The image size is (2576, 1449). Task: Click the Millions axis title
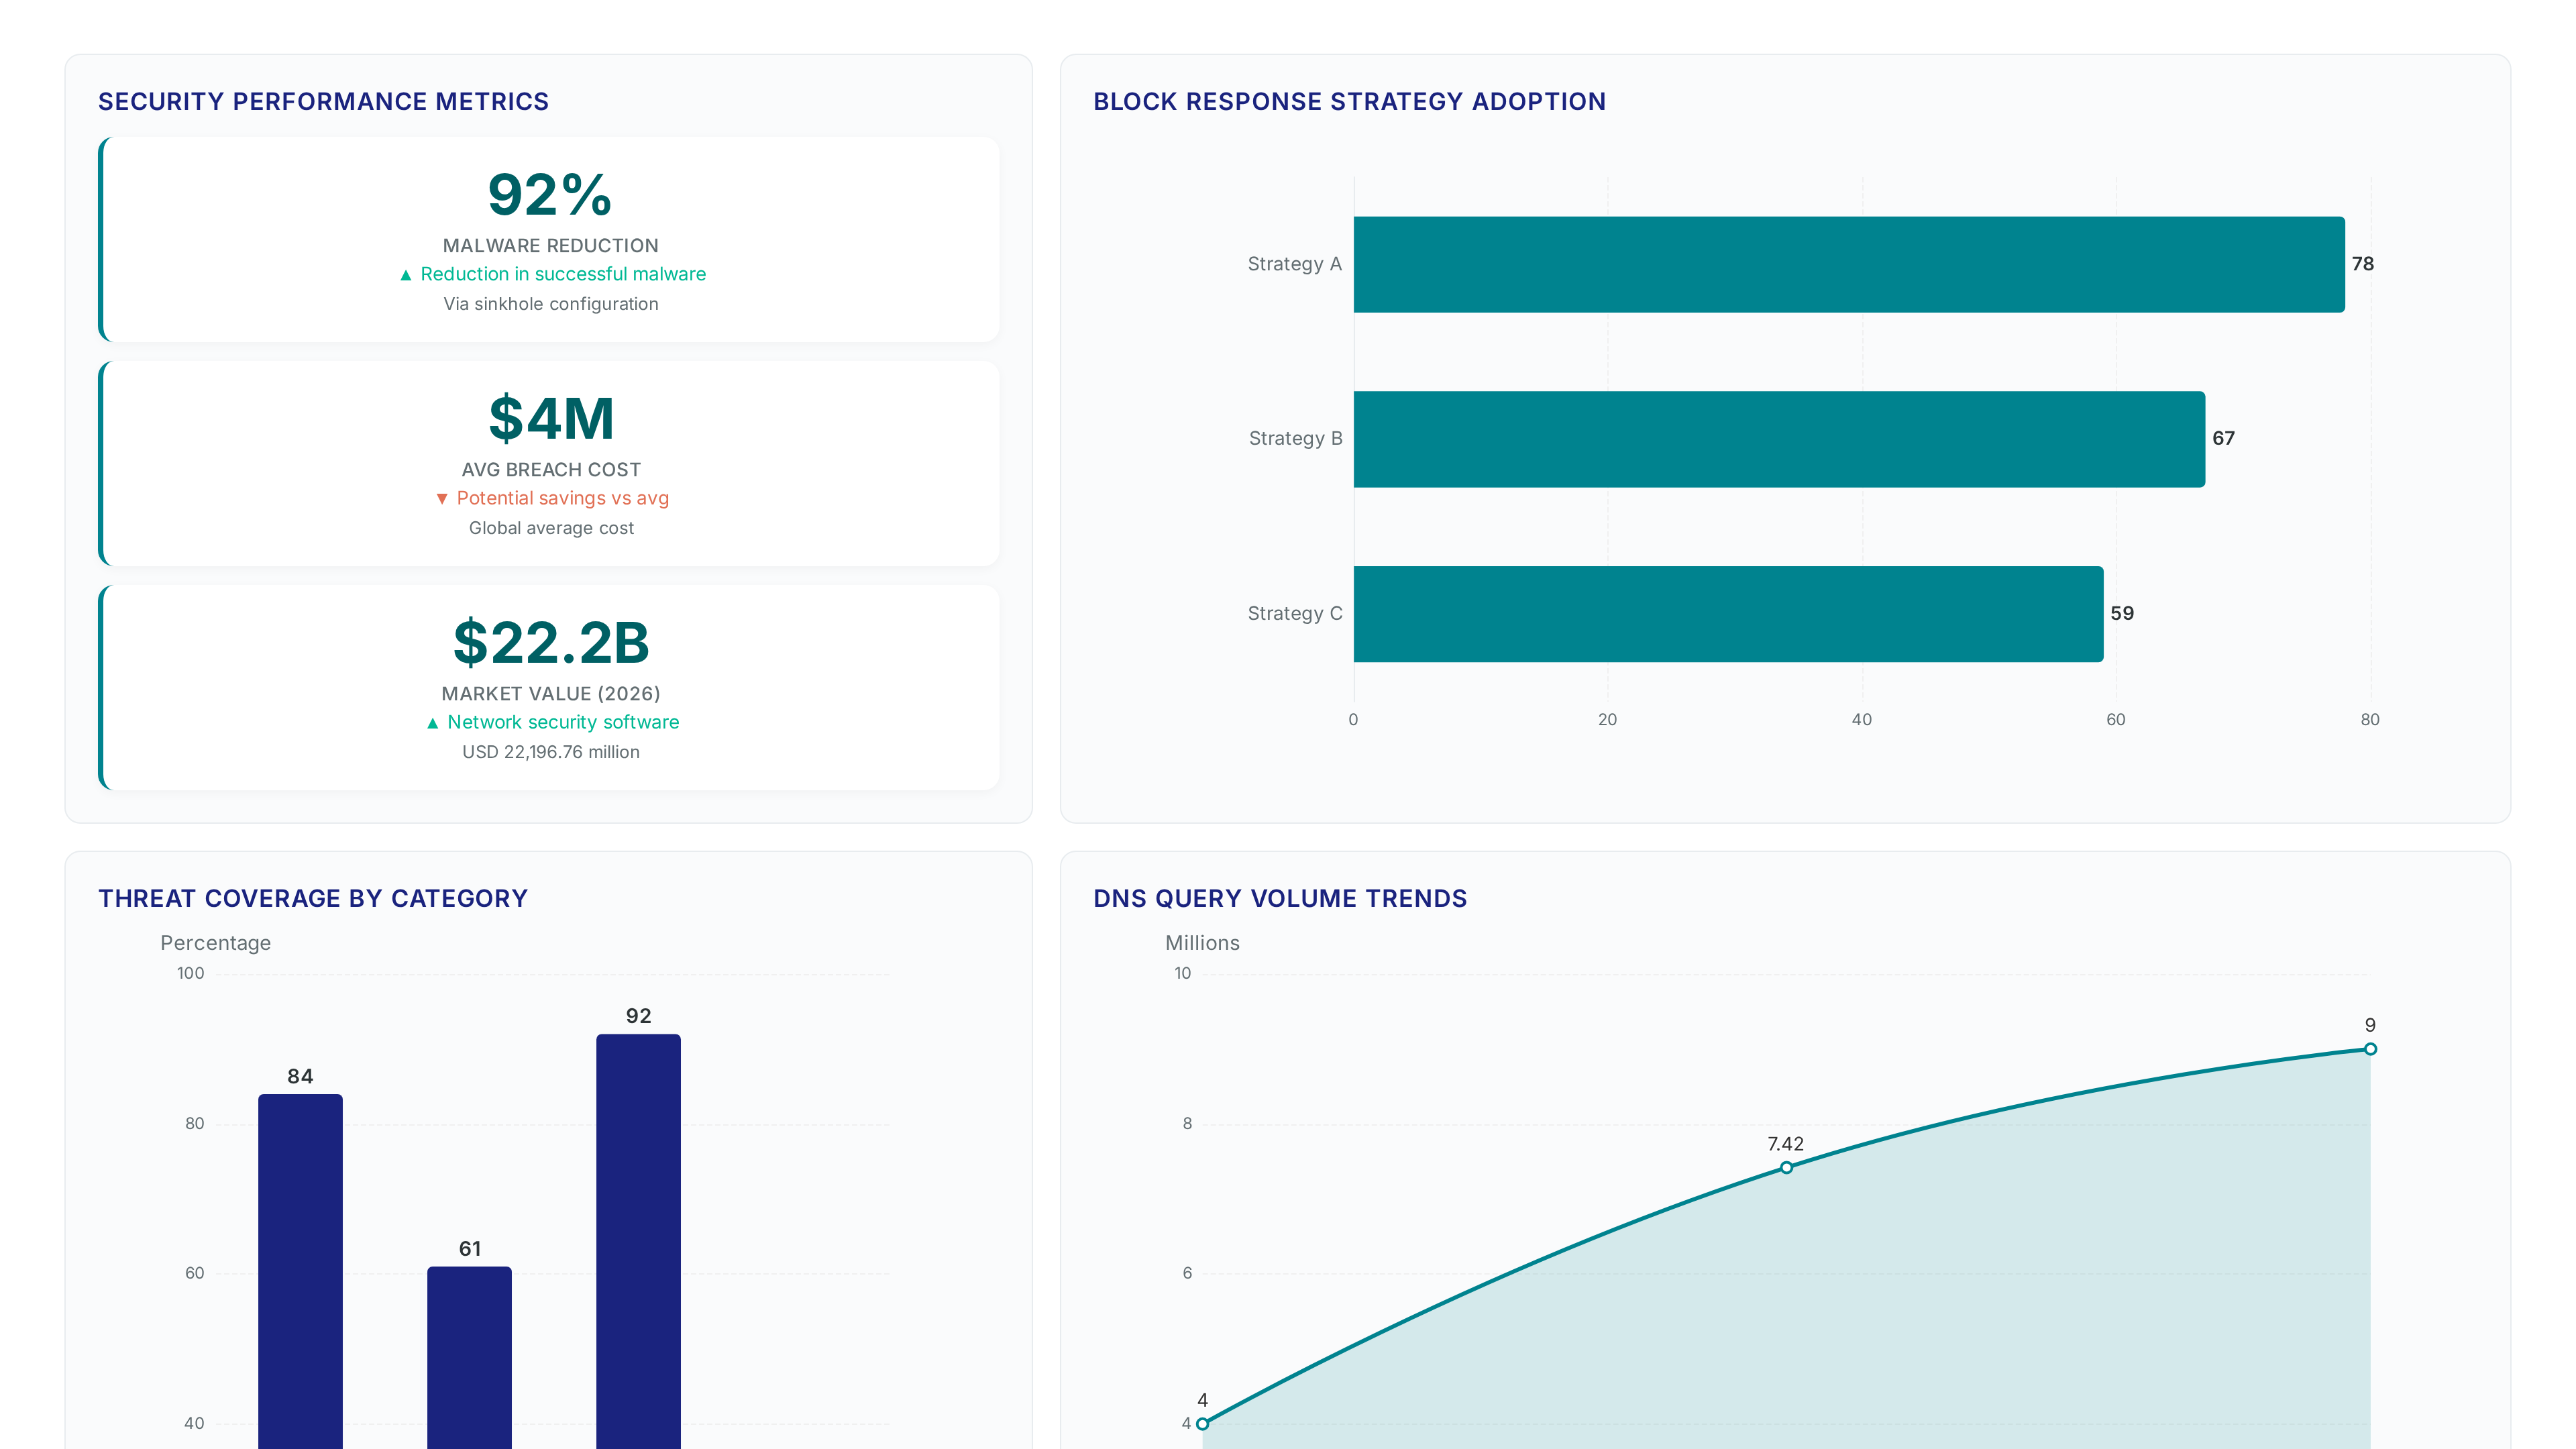point(1202,943)
